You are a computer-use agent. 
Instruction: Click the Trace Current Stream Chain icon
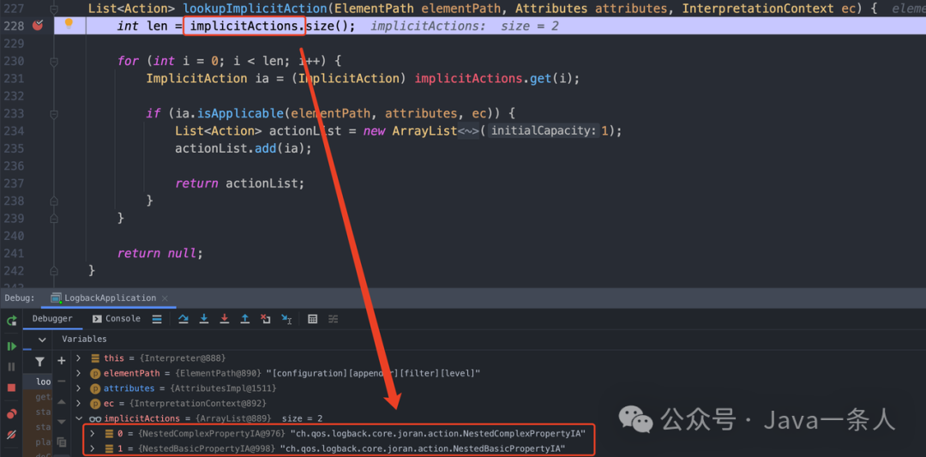coord(333,319)
